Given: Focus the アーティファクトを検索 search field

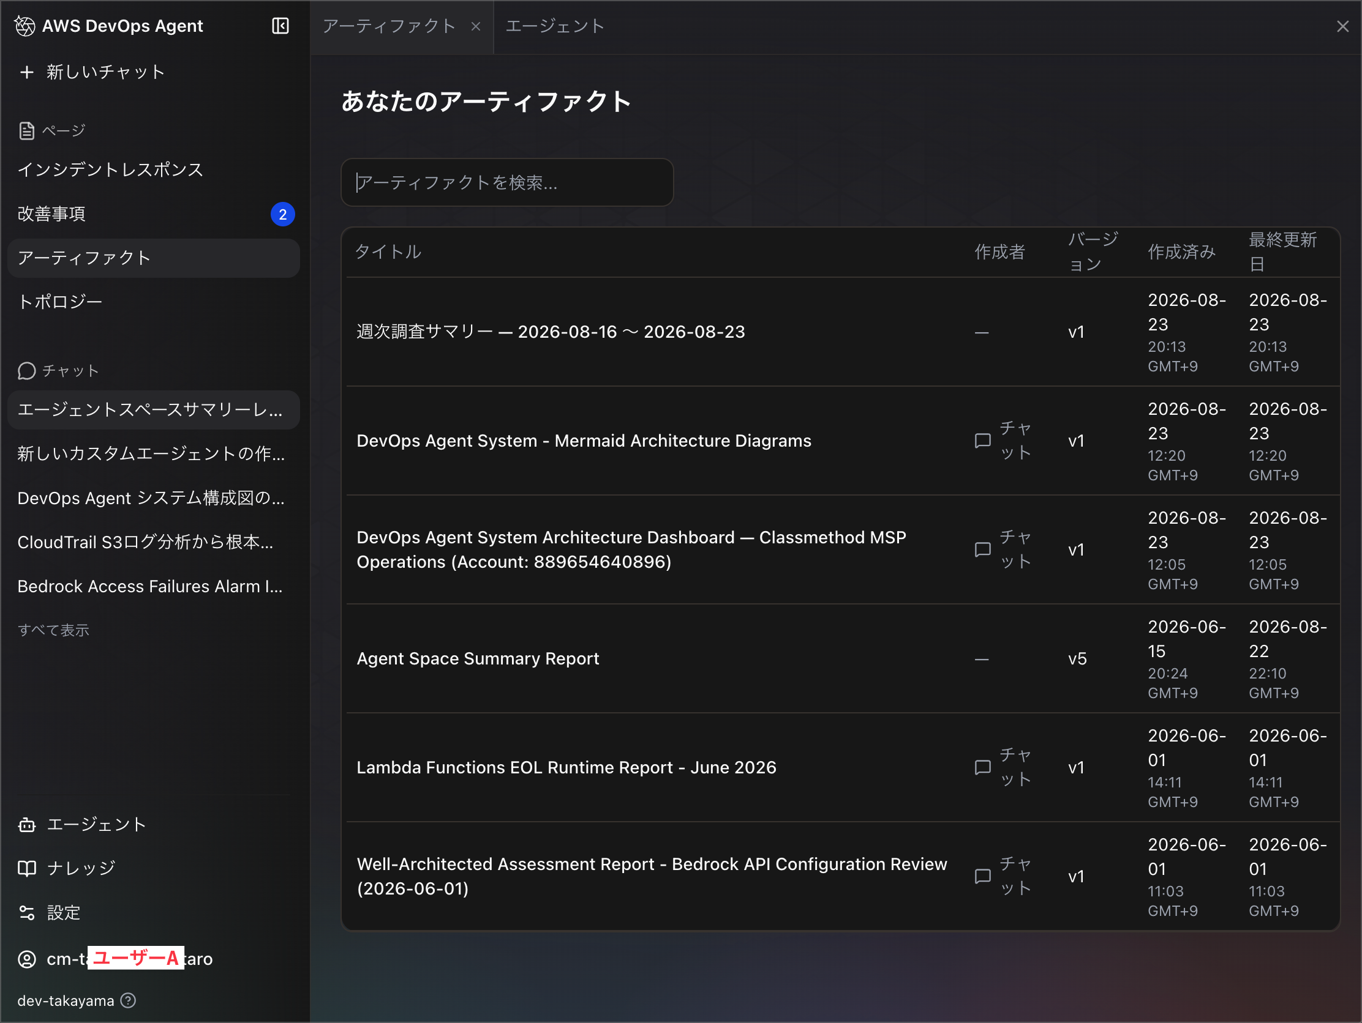Looking at the screenshot, I should 507,183.
